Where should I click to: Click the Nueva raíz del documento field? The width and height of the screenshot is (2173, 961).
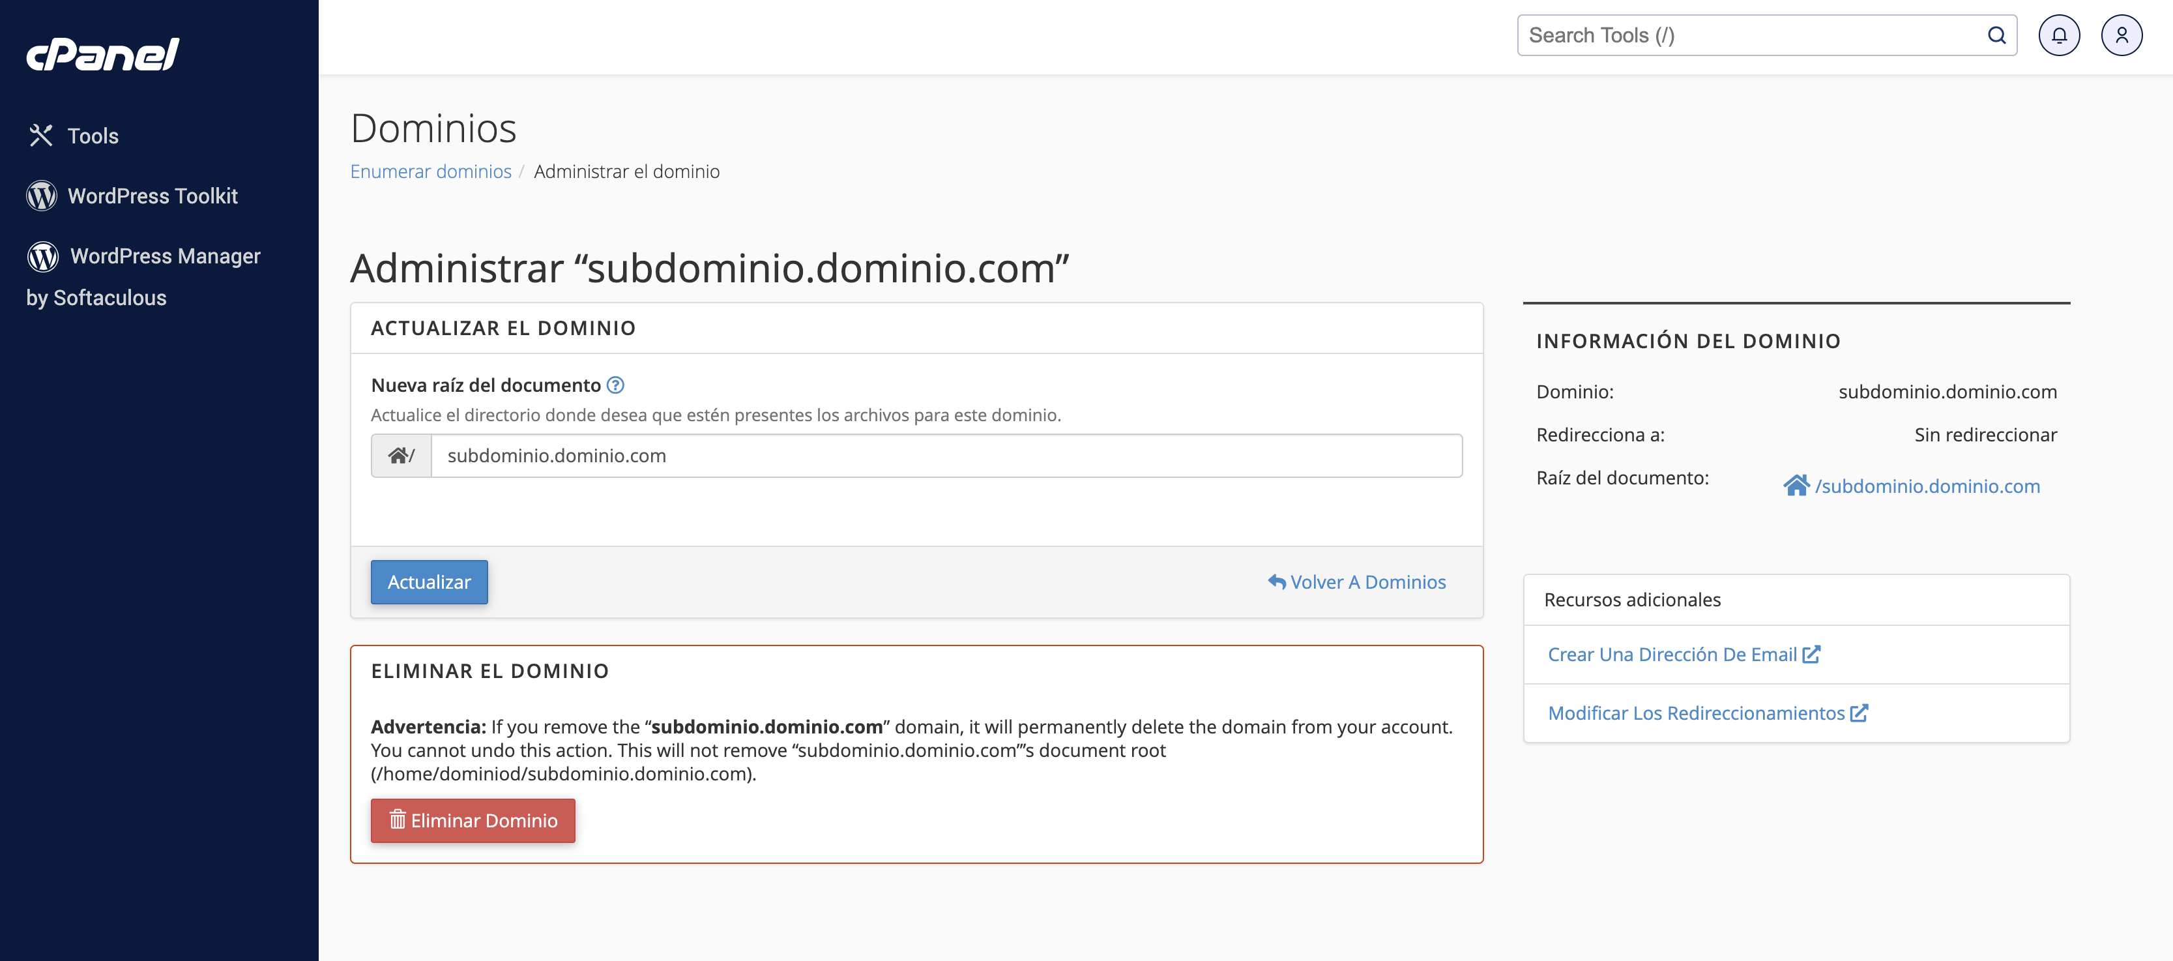click(945, 456)
